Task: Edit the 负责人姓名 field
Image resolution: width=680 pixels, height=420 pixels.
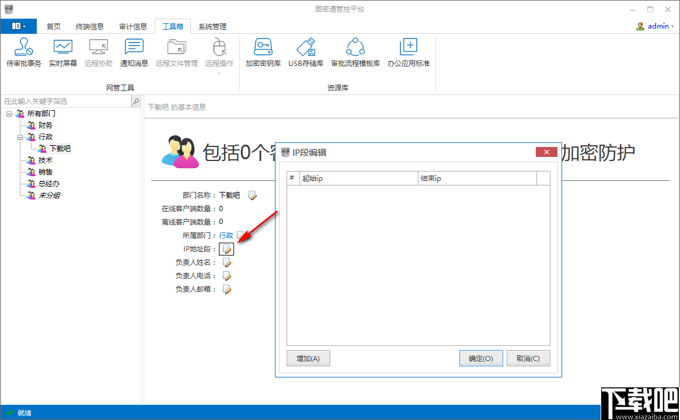Action: point(227,262)
